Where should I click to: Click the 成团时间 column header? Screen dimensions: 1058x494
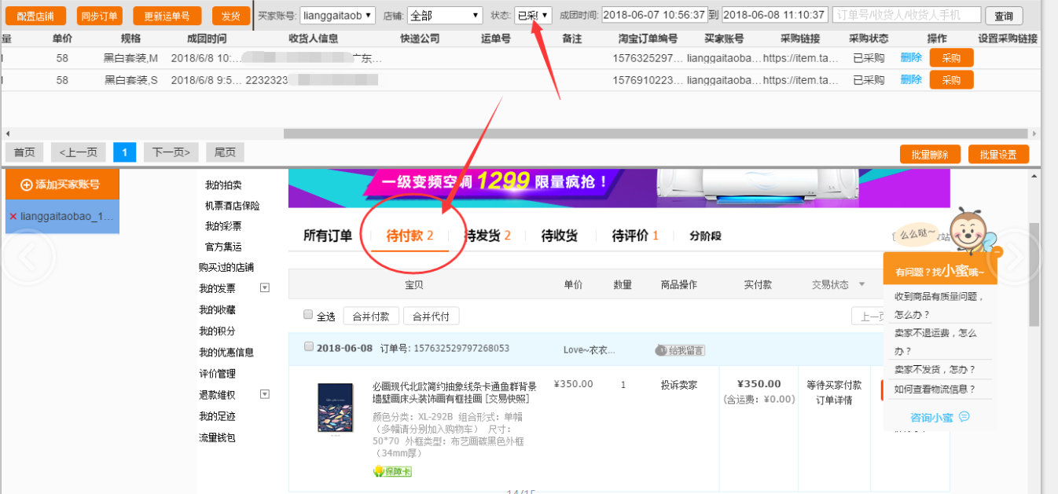click(x=207, y=38)
